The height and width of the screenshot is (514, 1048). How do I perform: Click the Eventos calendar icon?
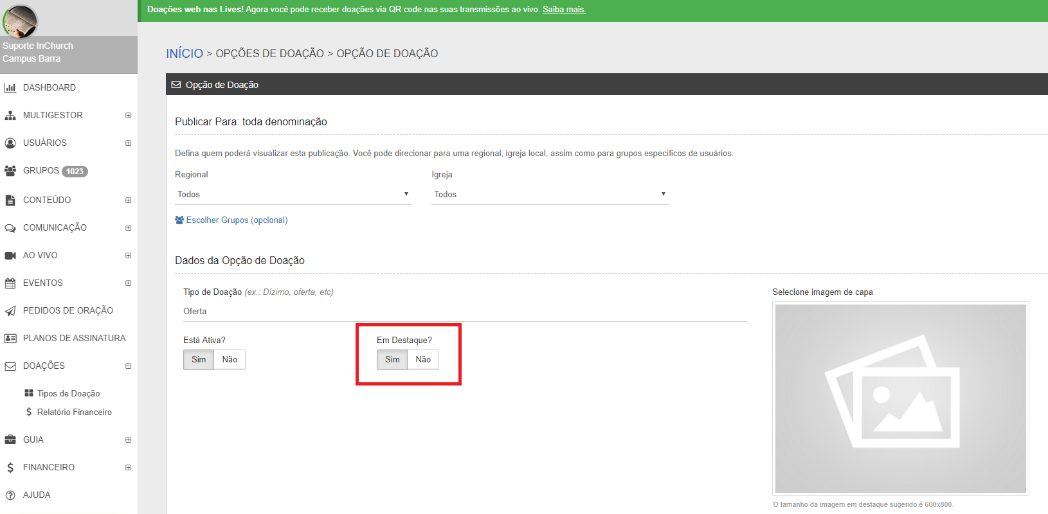pos(10,283)
